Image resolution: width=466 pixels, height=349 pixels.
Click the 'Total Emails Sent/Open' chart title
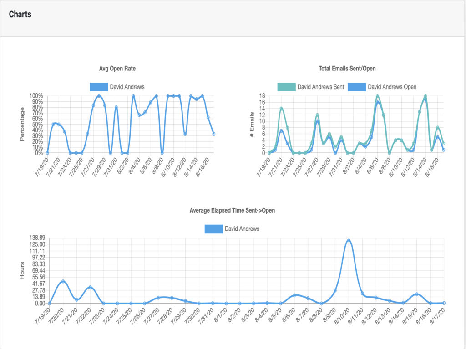tap(347, 68)
